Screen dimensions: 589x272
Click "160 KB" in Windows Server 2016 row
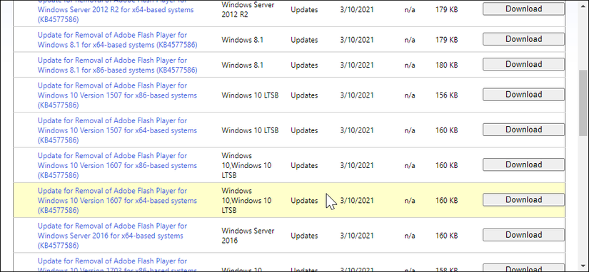[x=447, y=236]
